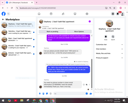Open the Groups icon in the top nav

tap(87, 14)
